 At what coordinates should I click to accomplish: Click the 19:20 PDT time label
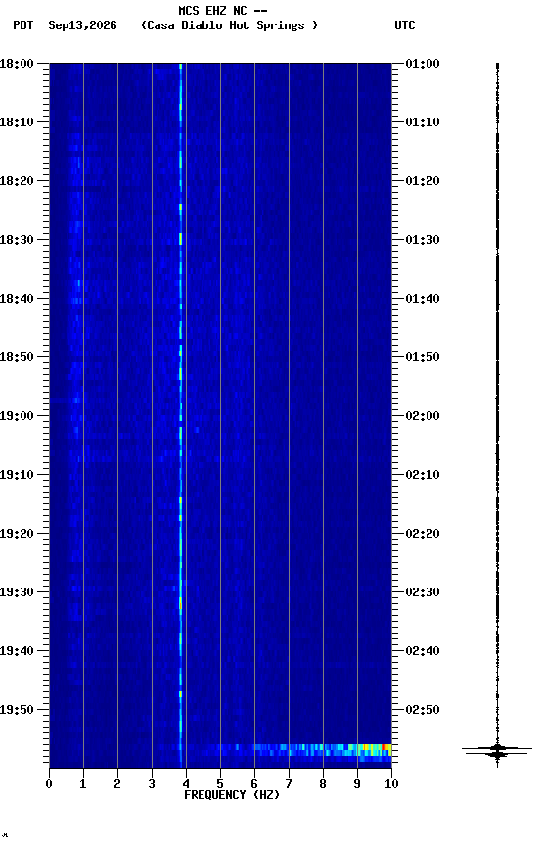coord(17,534)
